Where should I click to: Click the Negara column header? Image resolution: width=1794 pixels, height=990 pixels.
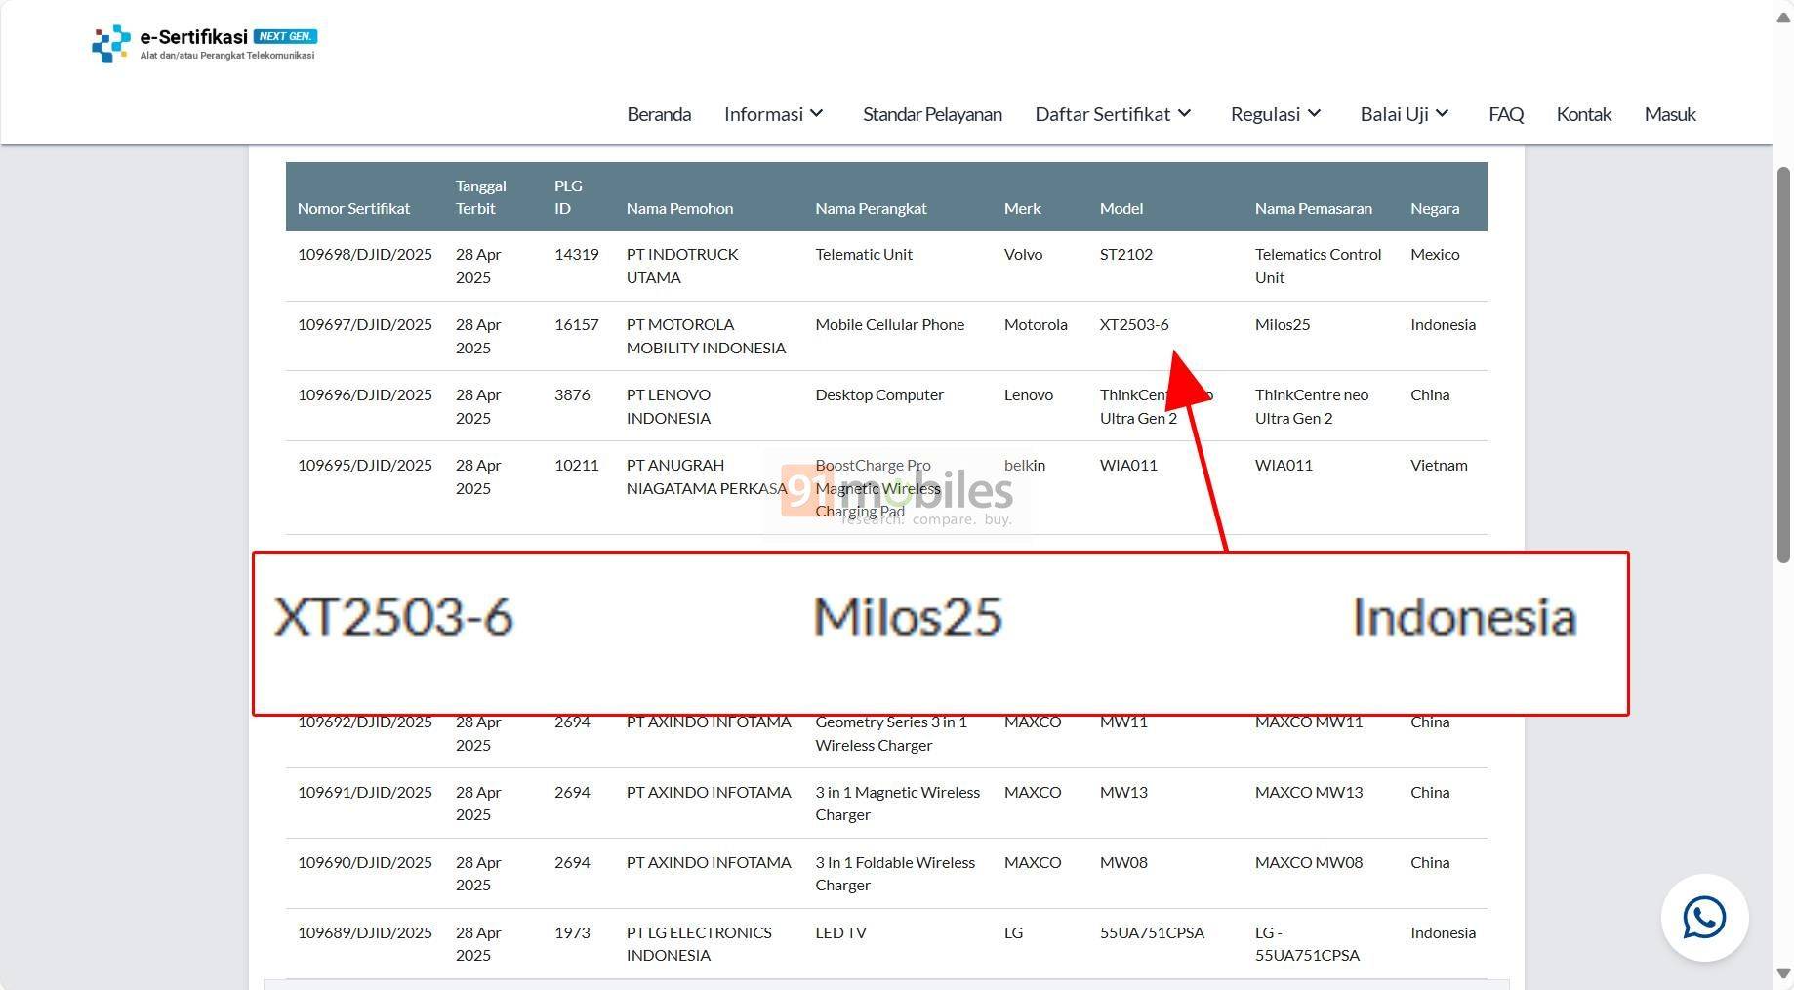click(x=1434, y=208)
